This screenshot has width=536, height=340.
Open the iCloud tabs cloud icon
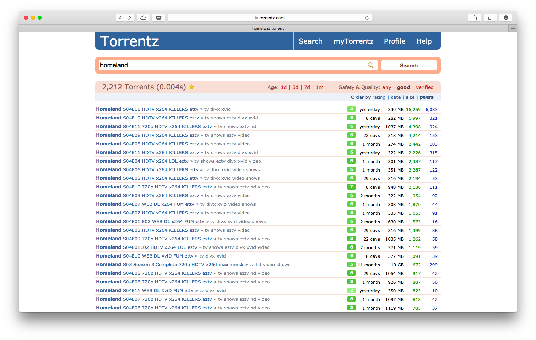143,18
